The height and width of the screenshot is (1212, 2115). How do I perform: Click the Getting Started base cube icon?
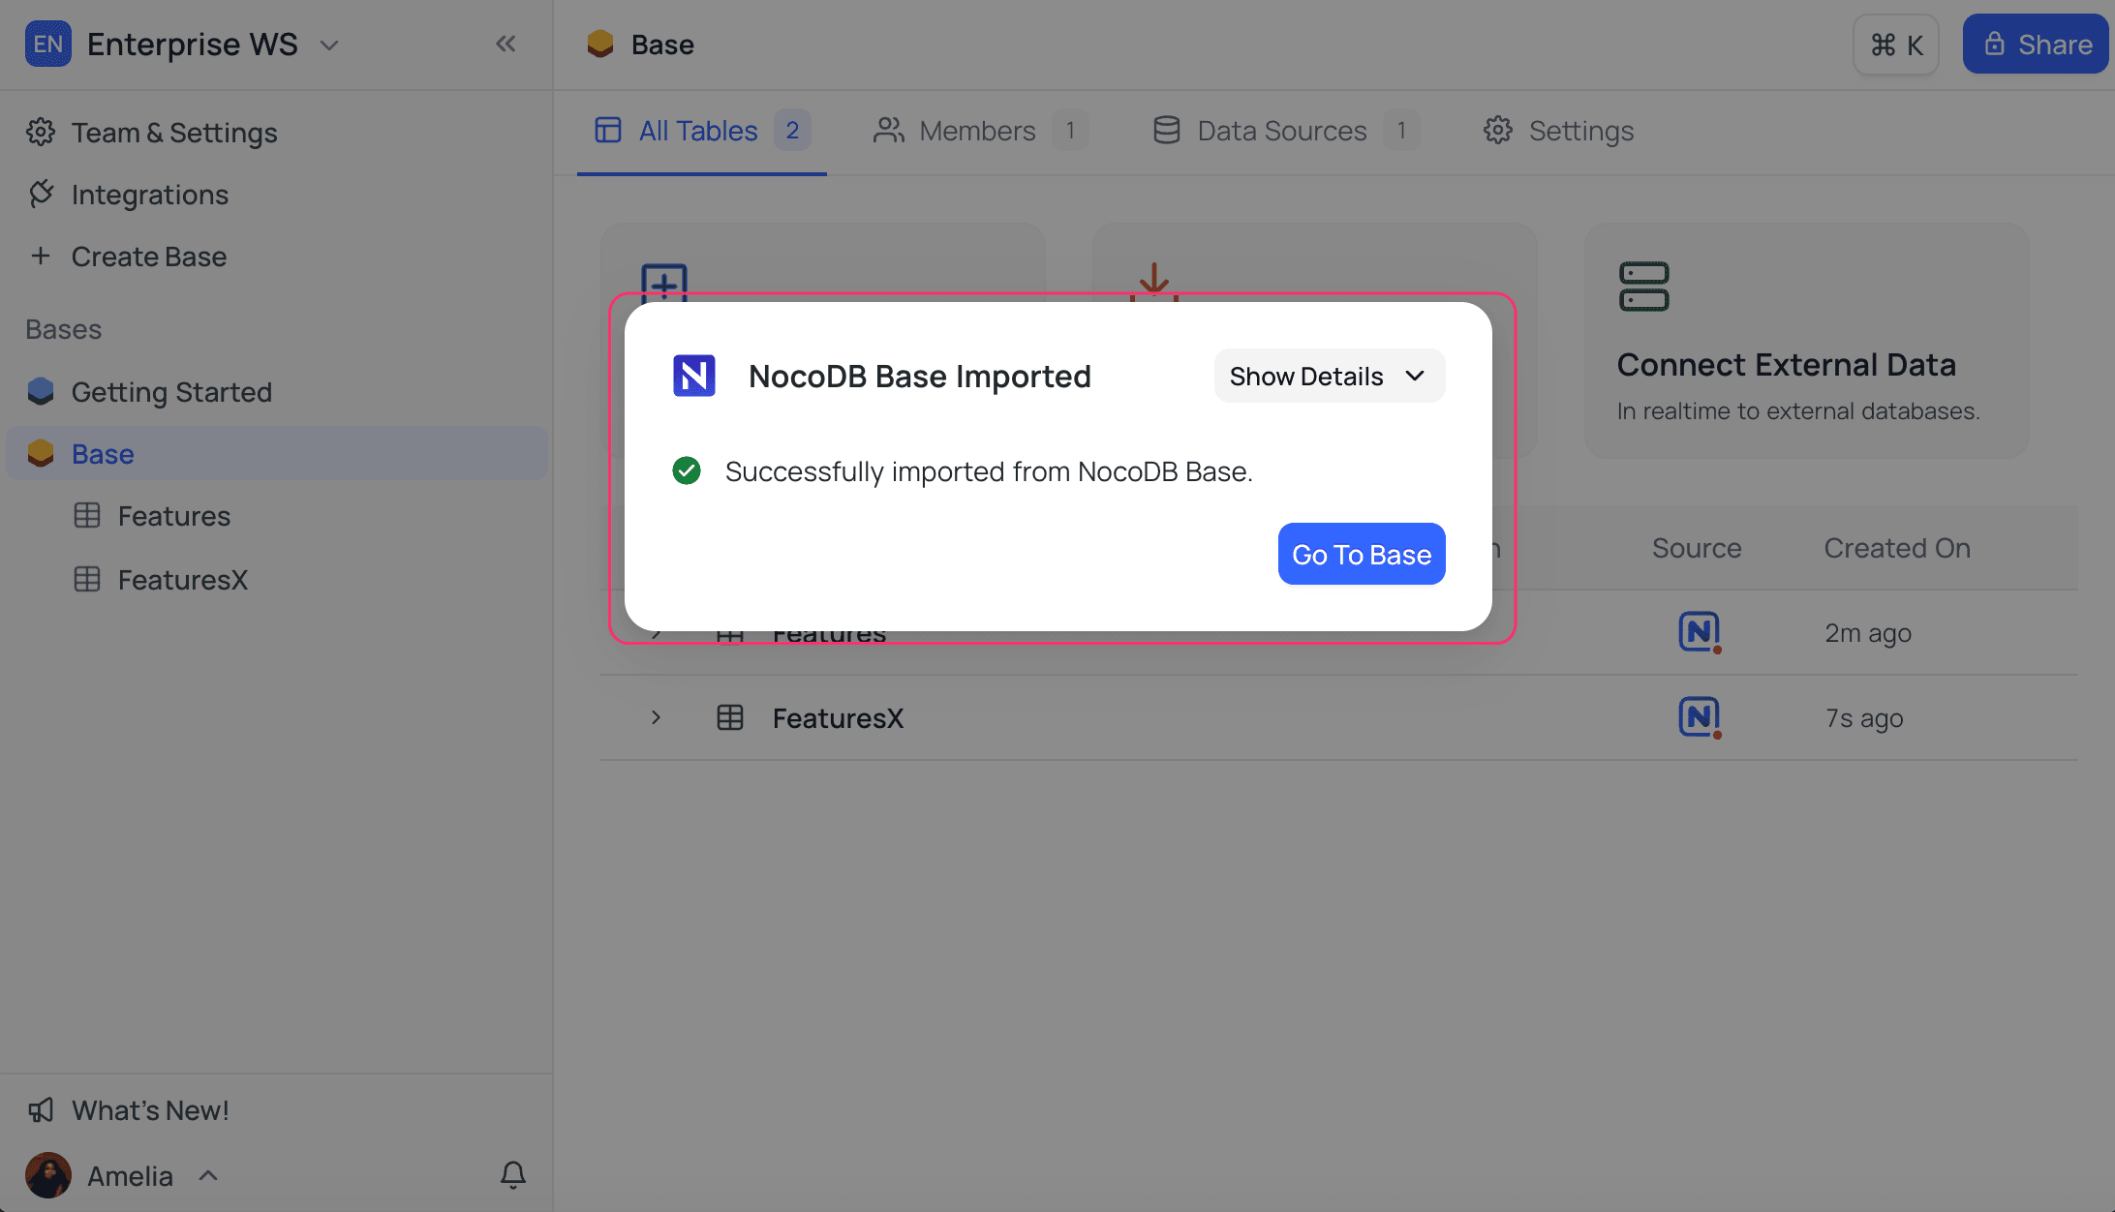(x=41, y=391)
